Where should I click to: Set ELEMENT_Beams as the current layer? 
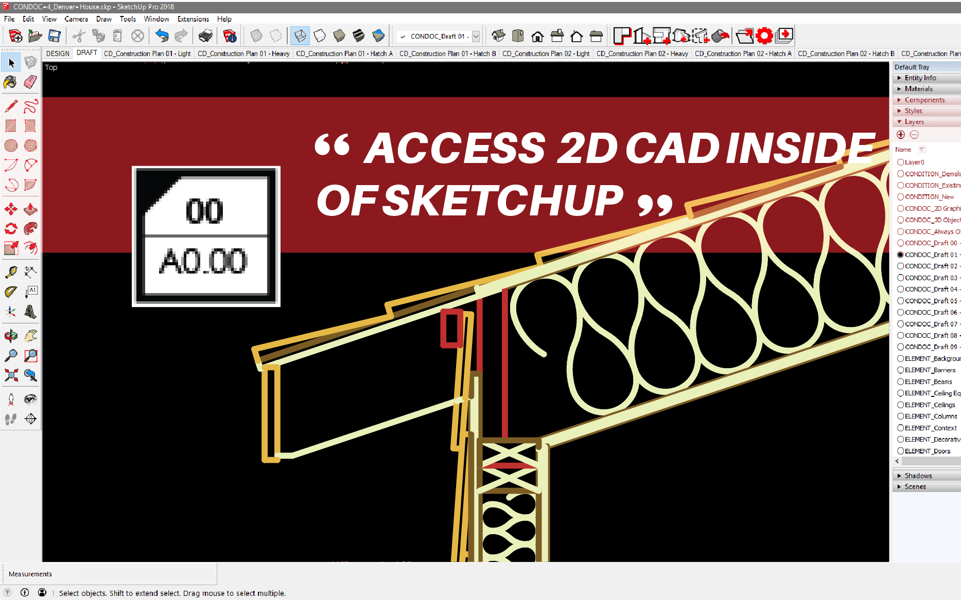pos(900,382)
